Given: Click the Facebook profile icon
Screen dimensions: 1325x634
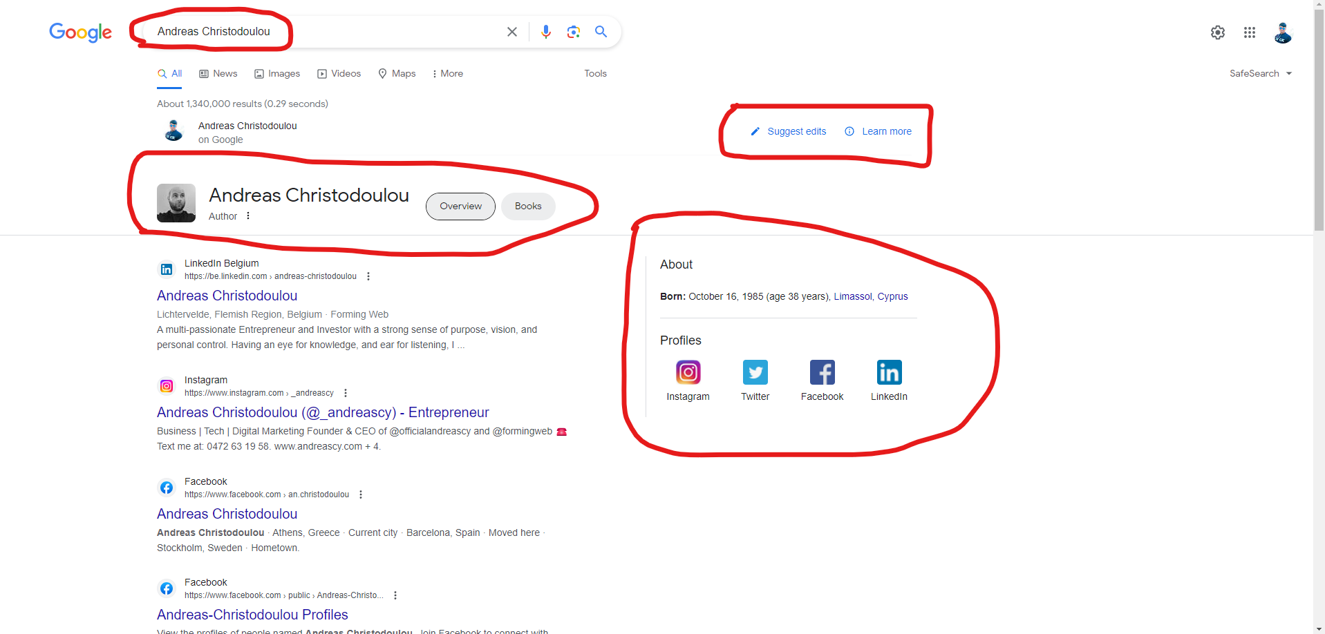Looking at the screenshot, I should (x=823, y=372).
